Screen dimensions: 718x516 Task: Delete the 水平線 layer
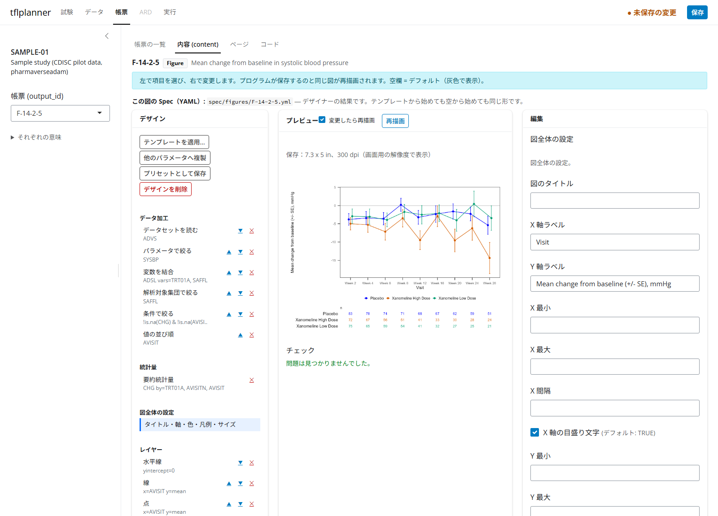(x=252, y=463)
